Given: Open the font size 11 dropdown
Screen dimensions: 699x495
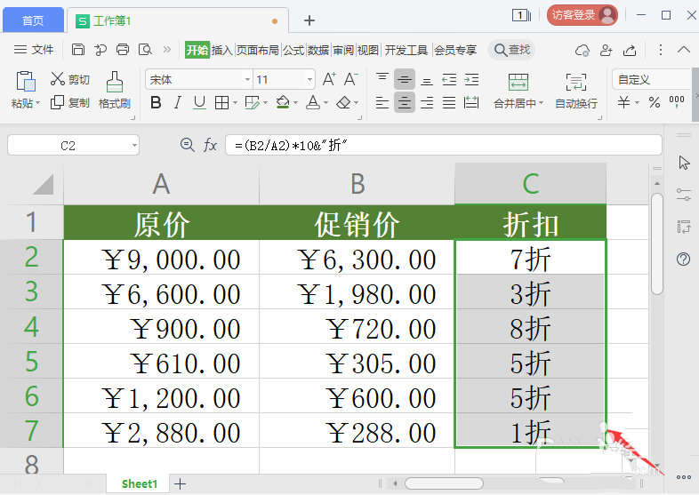Looking at the screenshot, I should pyautogui.click(x=309, y=80).
